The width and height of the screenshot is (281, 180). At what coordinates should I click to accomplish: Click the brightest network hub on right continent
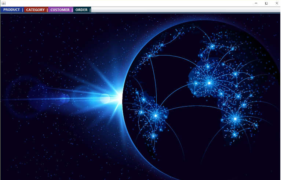(x=209, y=83)
